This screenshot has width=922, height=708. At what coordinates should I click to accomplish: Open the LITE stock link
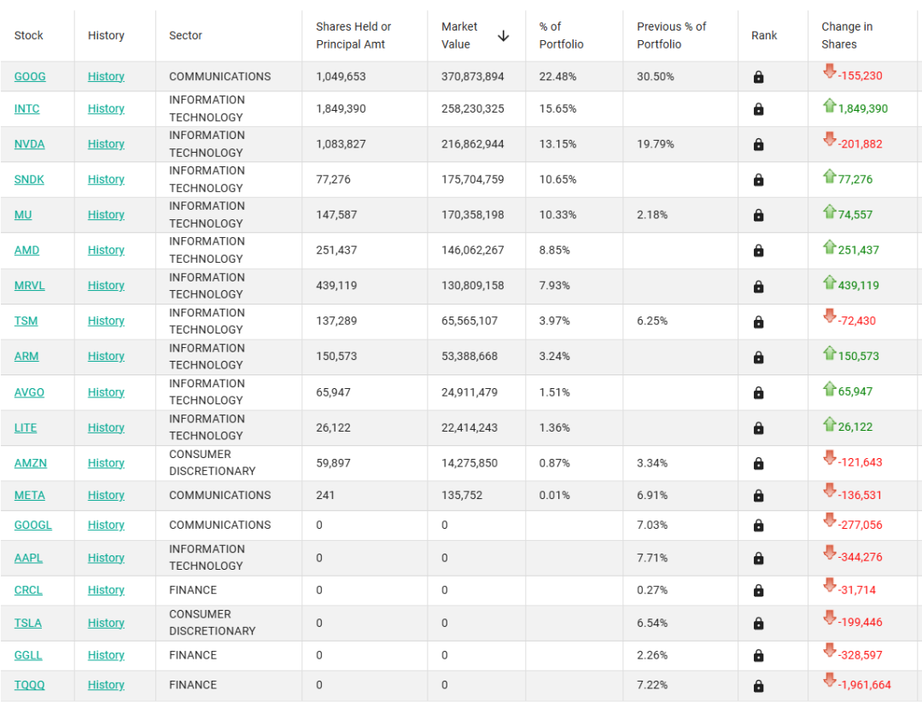point(26,427)
